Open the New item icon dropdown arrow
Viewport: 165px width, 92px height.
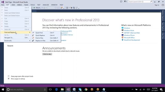pyautogui.click(x=69, y=8)
